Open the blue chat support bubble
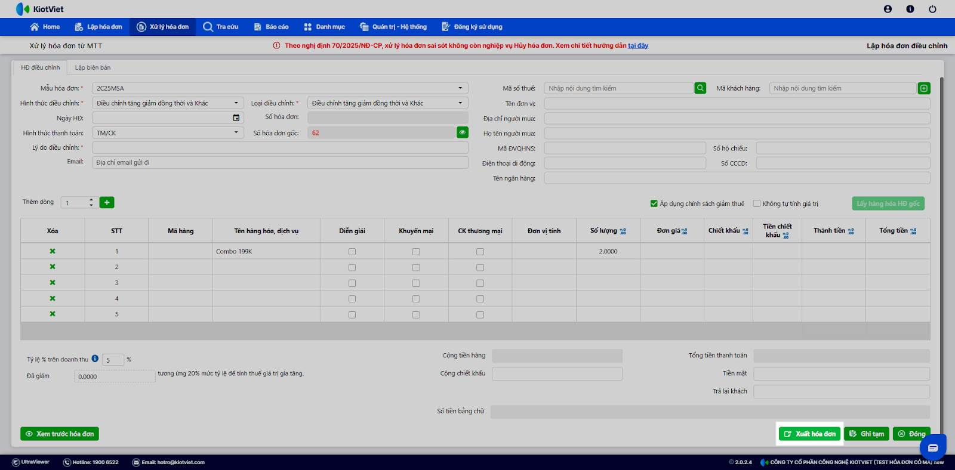This screenshot has width=955, height=470. (932, 447)
